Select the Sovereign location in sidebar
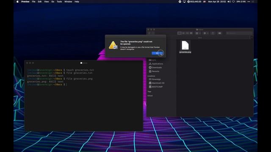 point(155,79)
